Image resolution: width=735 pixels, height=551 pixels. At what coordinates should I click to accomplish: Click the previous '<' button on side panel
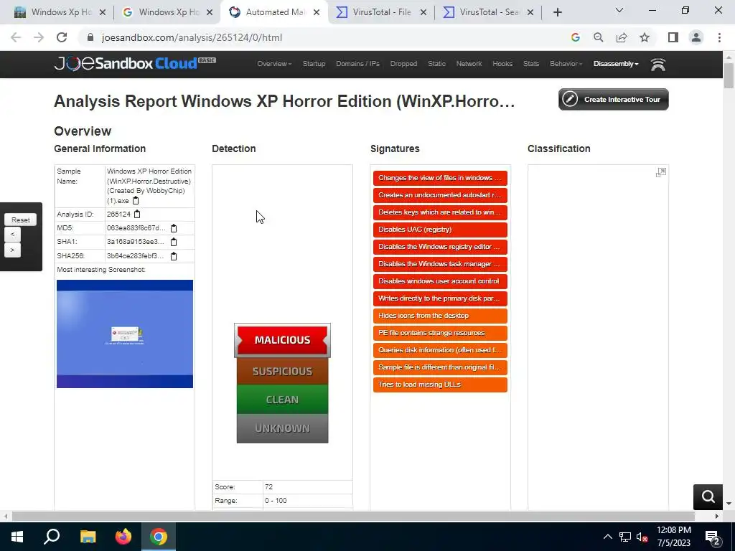[13, 235]
